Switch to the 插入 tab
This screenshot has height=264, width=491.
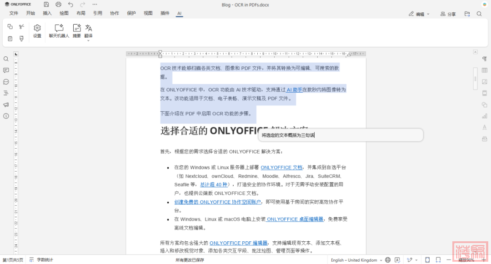click(x=47, y=14)
